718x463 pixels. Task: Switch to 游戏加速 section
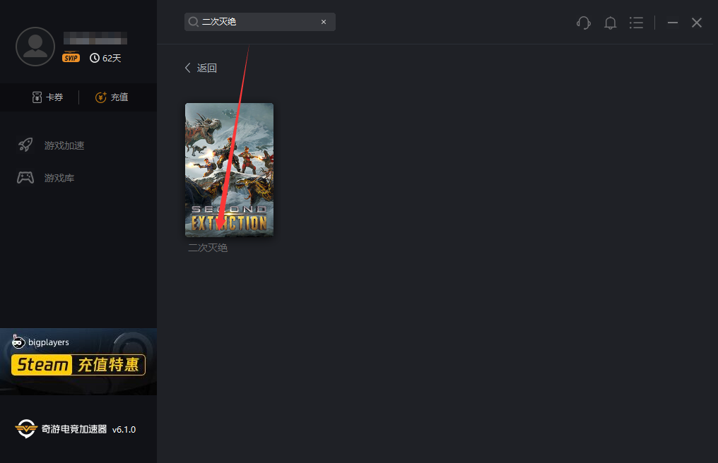[64, 145]
